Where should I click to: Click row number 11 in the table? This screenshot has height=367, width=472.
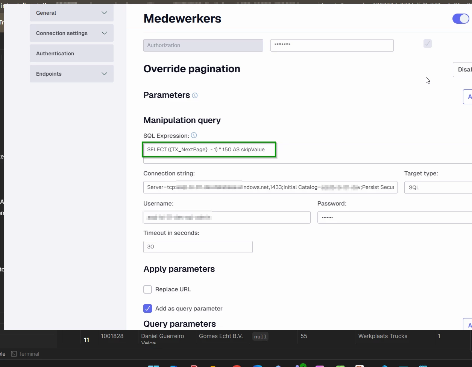(x=87, y=340)
